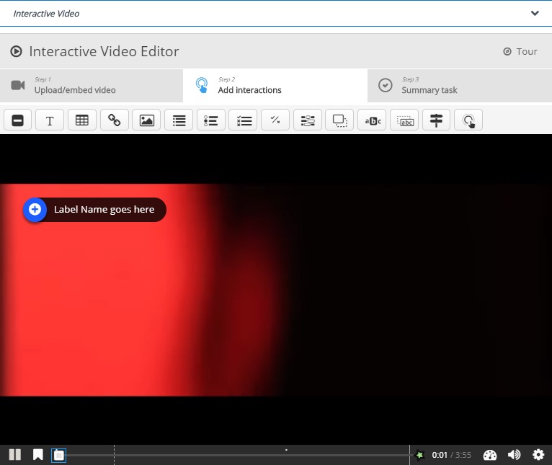552x465 pixels.
Task: Add a Text interaction
Action: [50, 120]
